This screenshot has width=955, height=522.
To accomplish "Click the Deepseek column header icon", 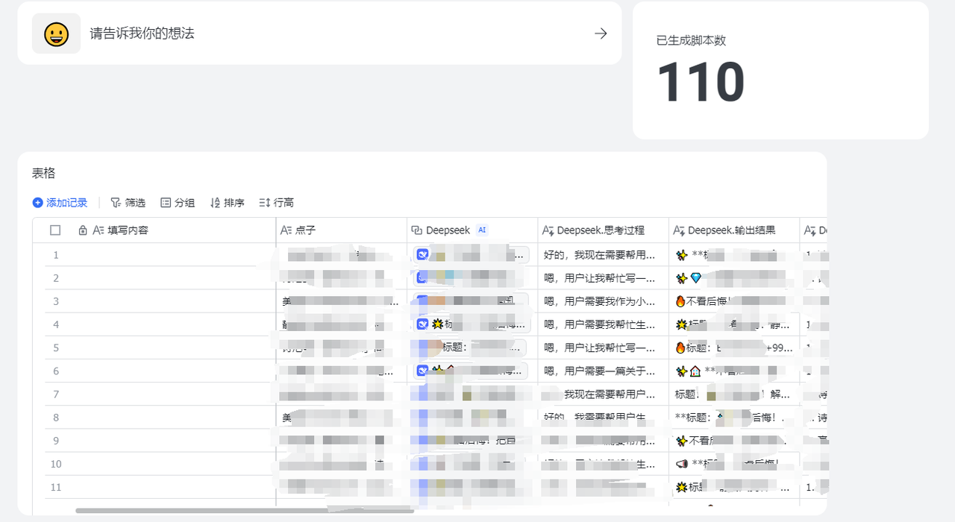I will [x=417, y=230].
